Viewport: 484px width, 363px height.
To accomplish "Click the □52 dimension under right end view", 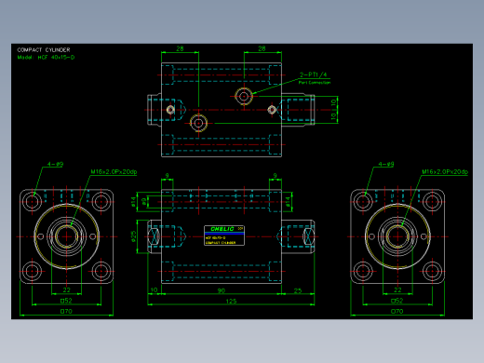I will [x=397, y=301].
